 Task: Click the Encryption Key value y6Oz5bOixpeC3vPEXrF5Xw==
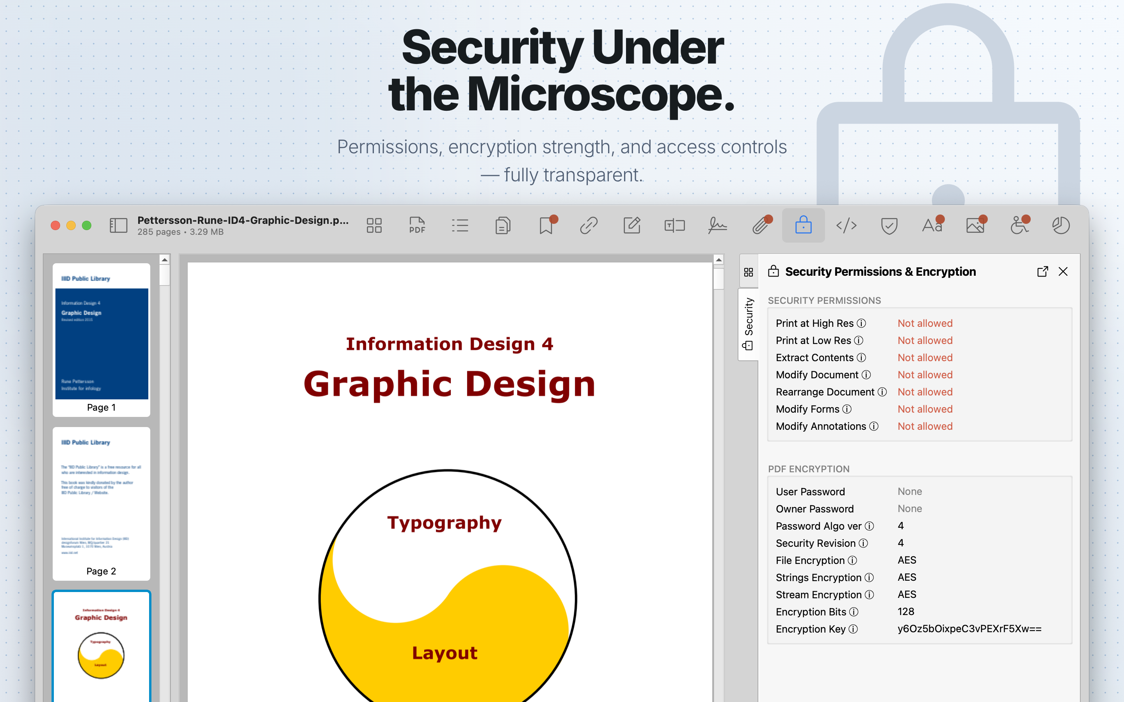tap(969, 629)
